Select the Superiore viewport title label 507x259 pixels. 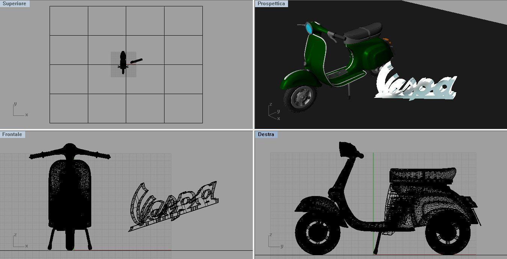coord(15,3)
